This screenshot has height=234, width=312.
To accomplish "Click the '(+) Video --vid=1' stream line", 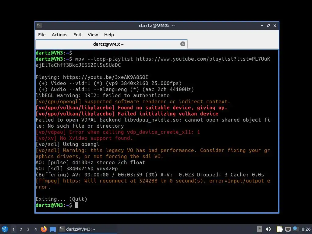I will [110, 83].
